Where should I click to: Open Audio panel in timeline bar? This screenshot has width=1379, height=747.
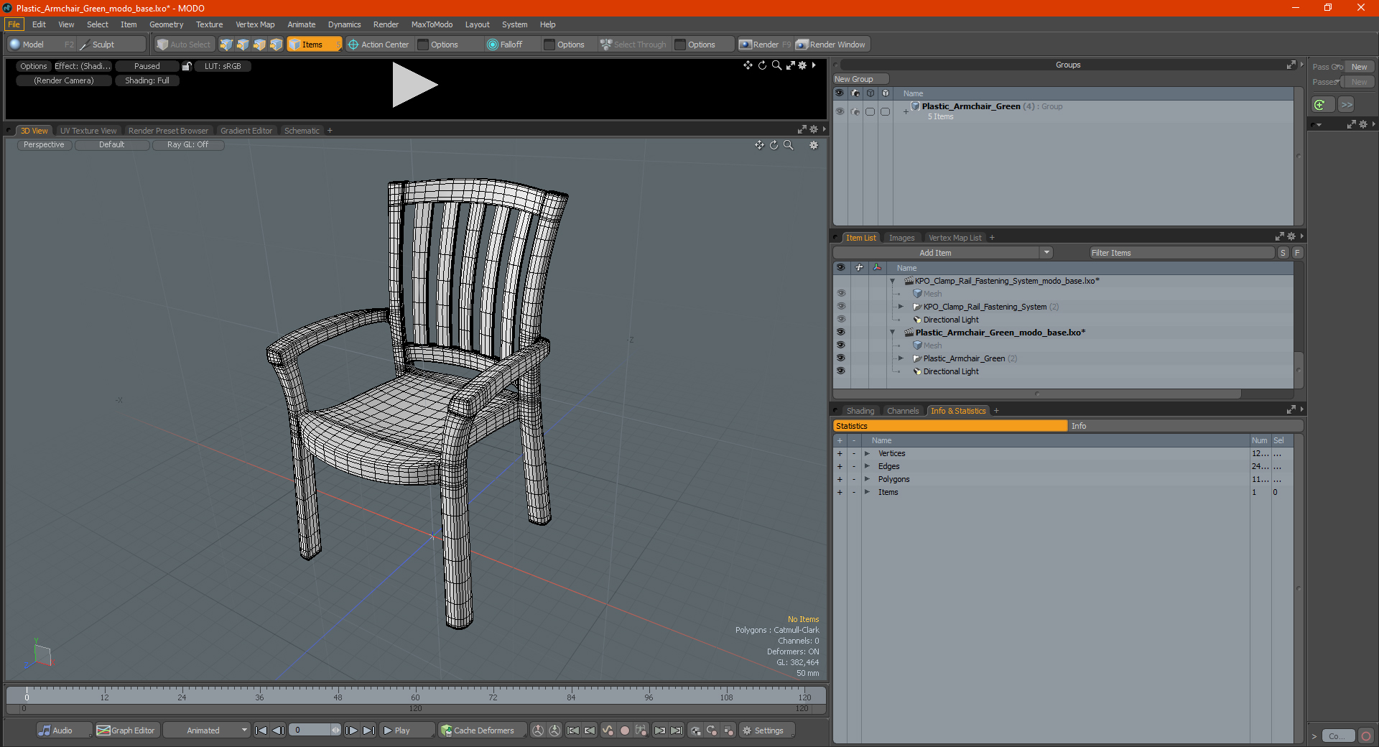[63, 730]
